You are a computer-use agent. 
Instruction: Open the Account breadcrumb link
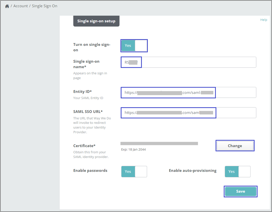tap(21, 6)
